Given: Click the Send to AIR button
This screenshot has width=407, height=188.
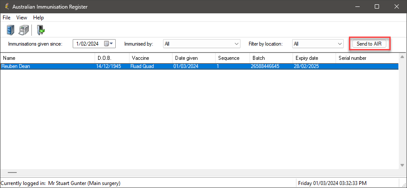Looking at the screenshot, I should point(369,44).
